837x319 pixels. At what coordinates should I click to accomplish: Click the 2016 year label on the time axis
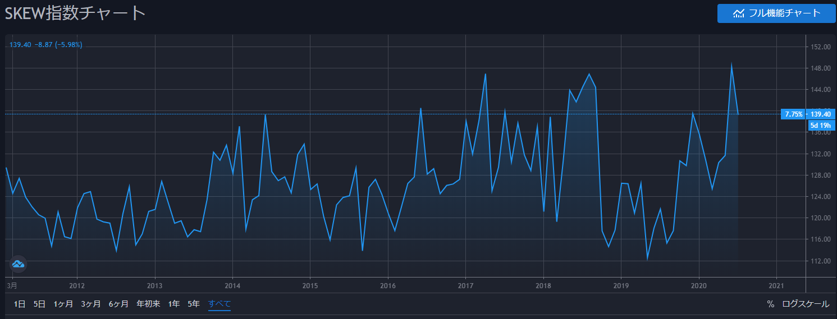(x=388, y=285)
